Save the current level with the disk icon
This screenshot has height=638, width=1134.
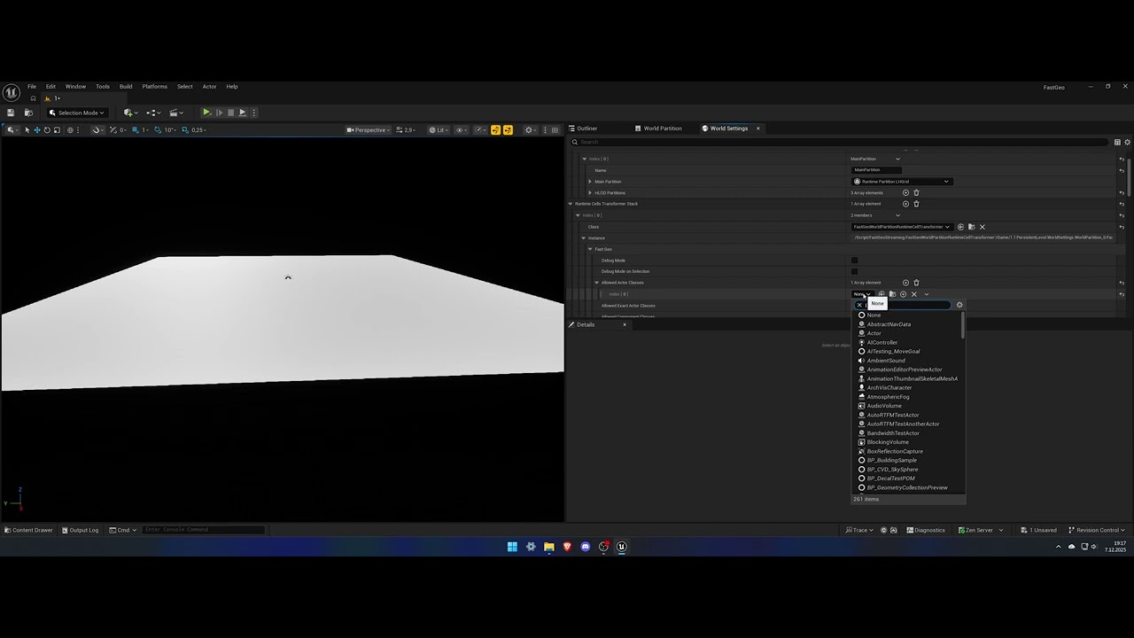[x=11, y=113]
